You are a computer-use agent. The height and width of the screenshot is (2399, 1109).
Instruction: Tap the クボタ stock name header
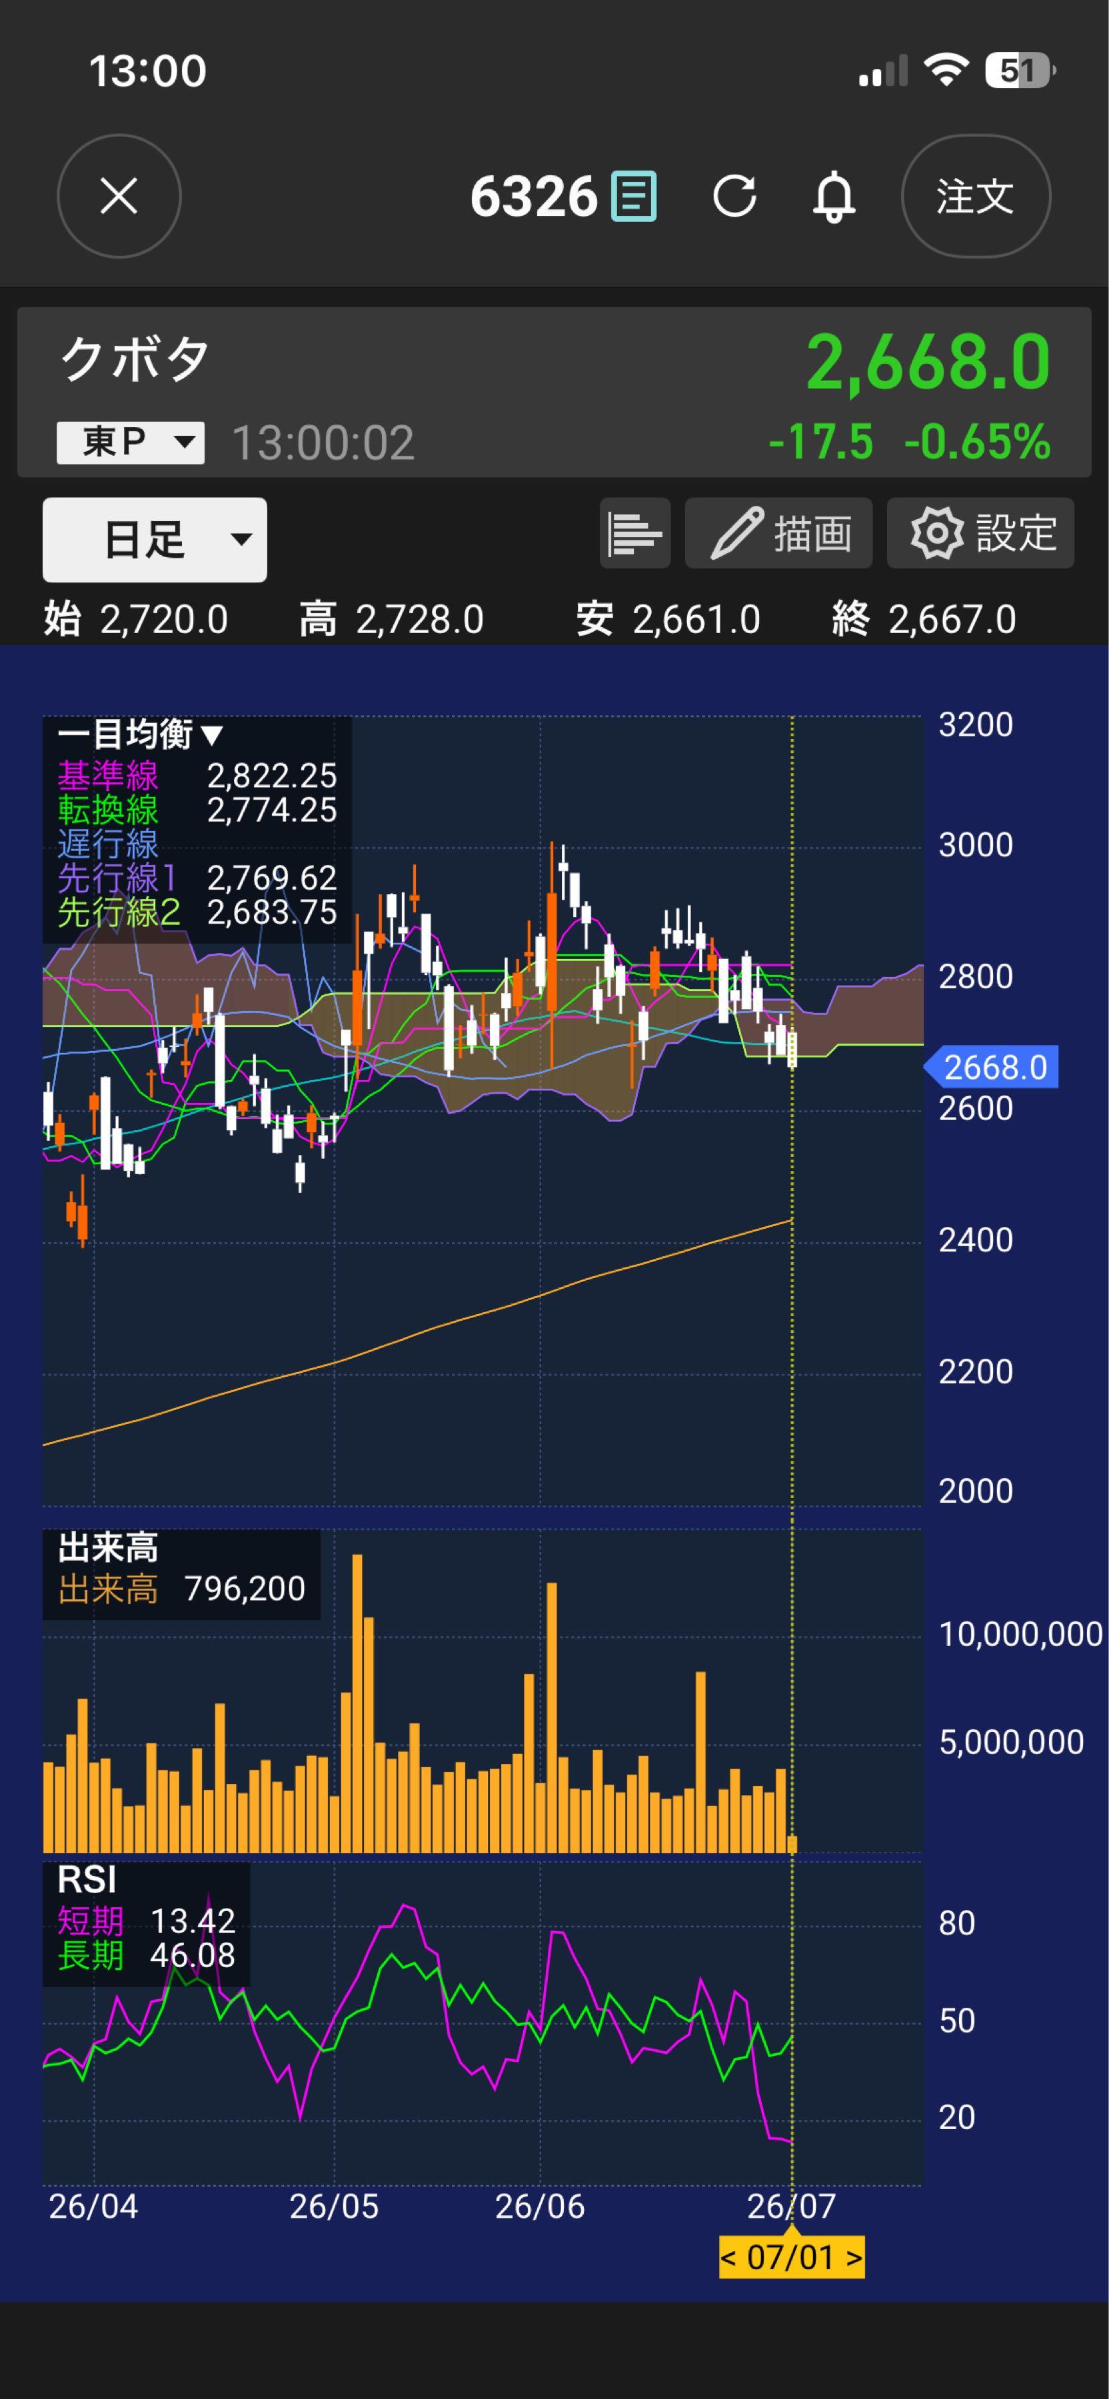pos(136,359)
